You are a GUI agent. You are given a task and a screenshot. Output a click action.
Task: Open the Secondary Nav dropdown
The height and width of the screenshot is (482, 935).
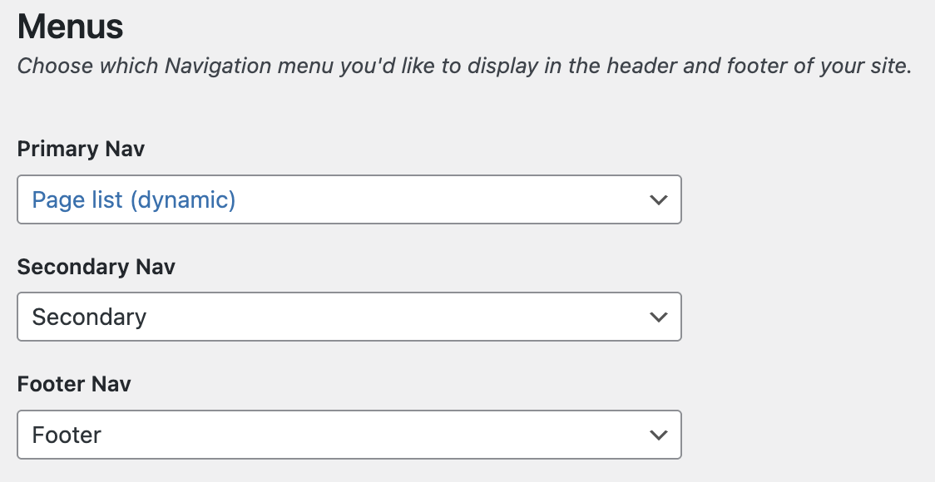coord(349,317)
